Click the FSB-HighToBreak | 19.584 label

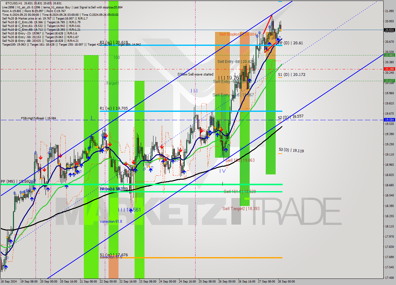point(39,118)
